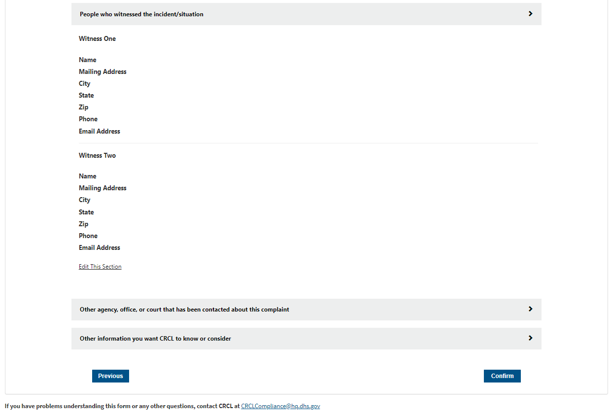Open the Edit This Section link
The width and height of the screenshot is (611, 417).
[x=100, y=267]
